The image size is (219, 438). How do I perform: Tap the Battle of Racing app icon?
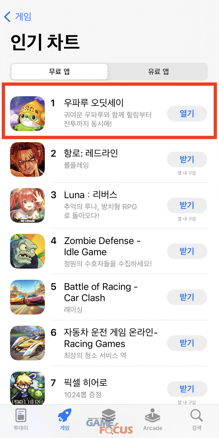(x=28, y=297)
